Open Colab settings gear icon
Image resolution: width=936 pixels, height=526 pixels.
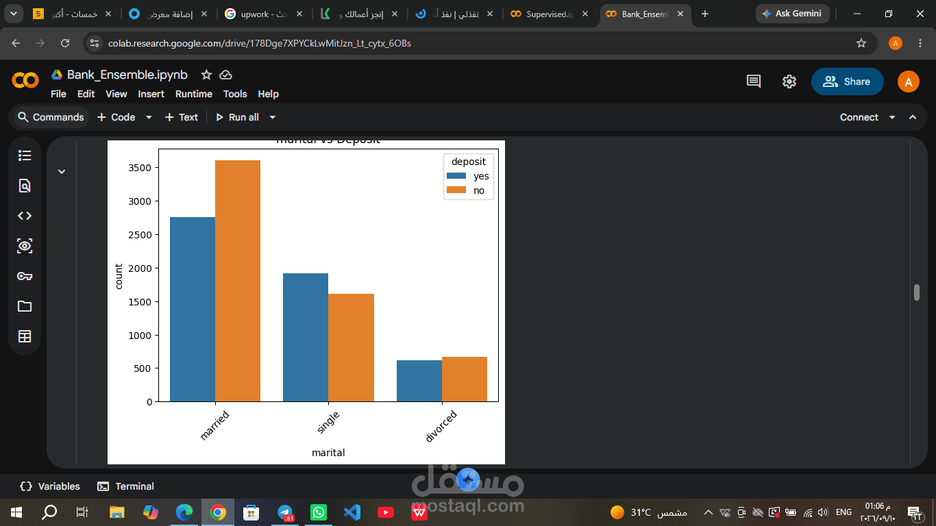pyautogui.click(x=789, y=82)
